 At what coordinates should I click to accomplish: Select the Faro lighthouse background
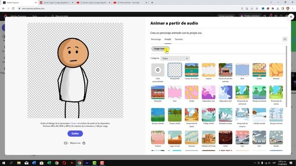point(259,137)
